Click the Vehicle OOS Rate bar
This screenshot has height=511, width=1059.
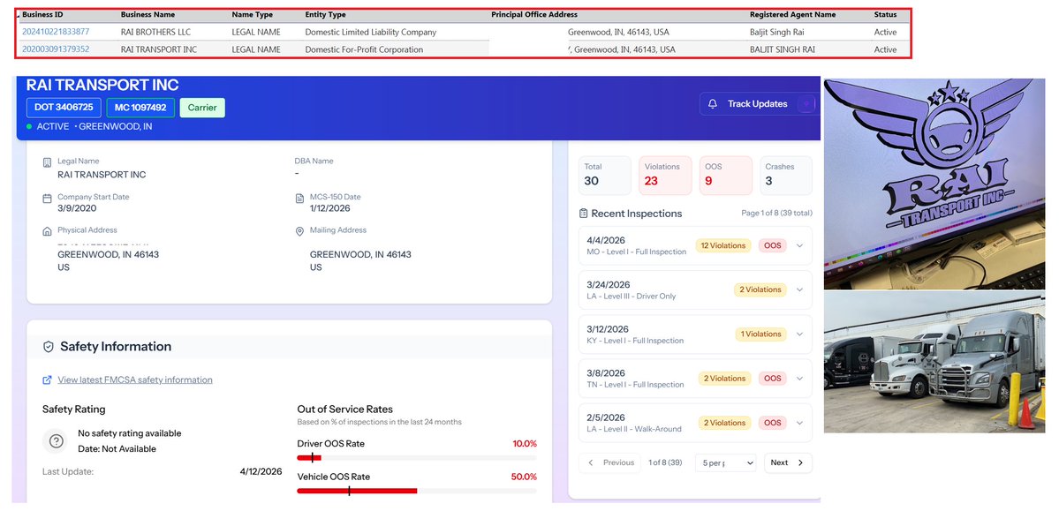(x=417, y=491)
